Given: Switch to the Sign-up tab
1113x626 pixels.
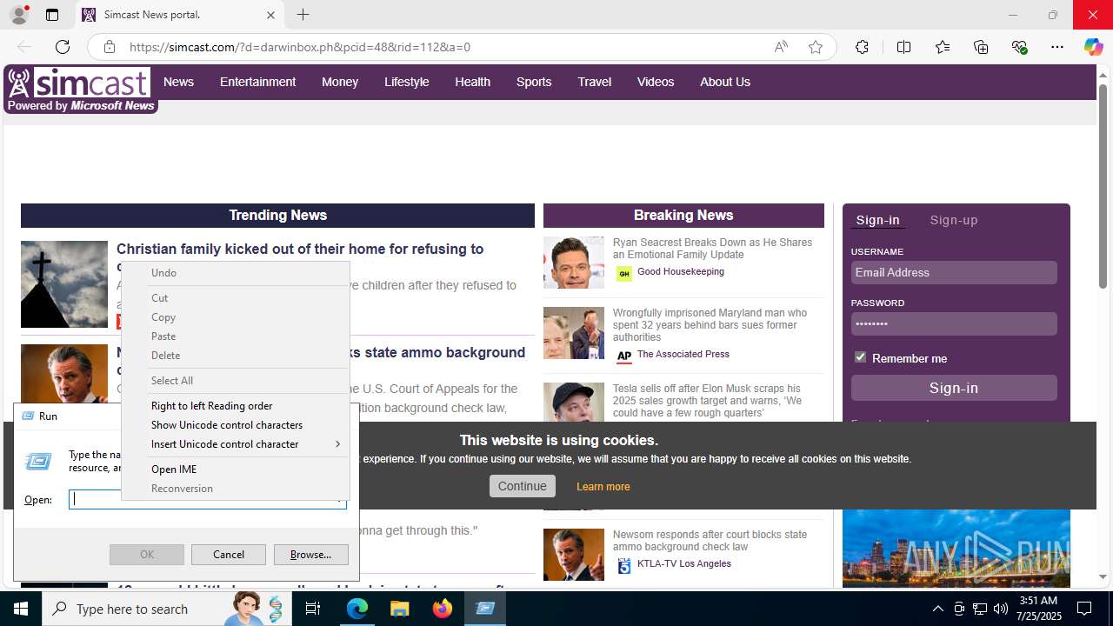Looking at the screenshot, I should coord(954,220).
